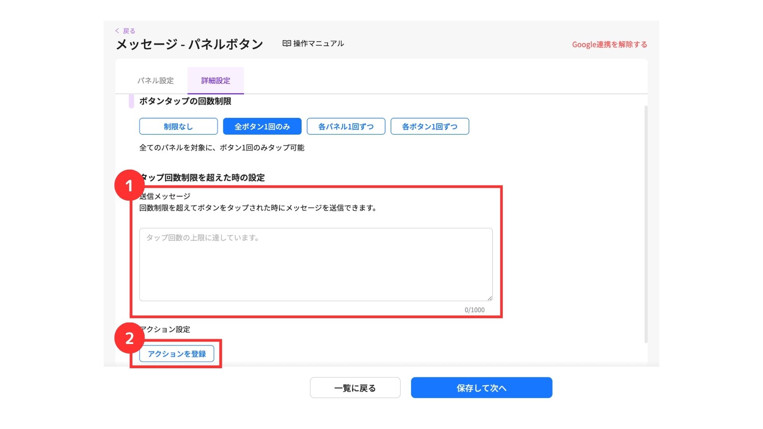Choose 各パネル1回ずつ option
Screen dimensions: 763x429
(346, 126)
